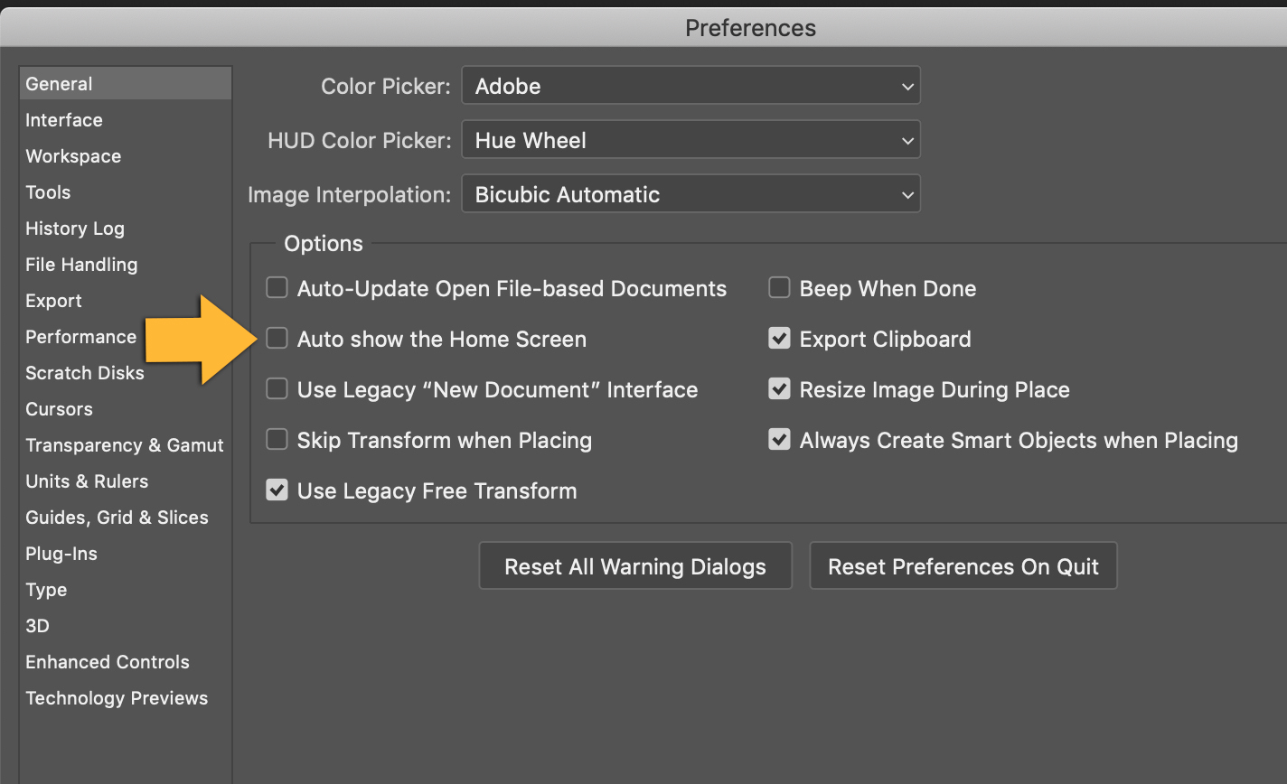Disable Always Create Smart Objects when Placing

pyautogui.click(x=779, y=440)
